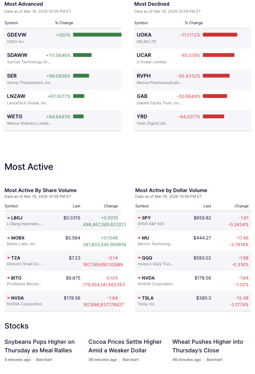Click the red down arrow beside TZA

pyautogui.click(x=9, y=258)
